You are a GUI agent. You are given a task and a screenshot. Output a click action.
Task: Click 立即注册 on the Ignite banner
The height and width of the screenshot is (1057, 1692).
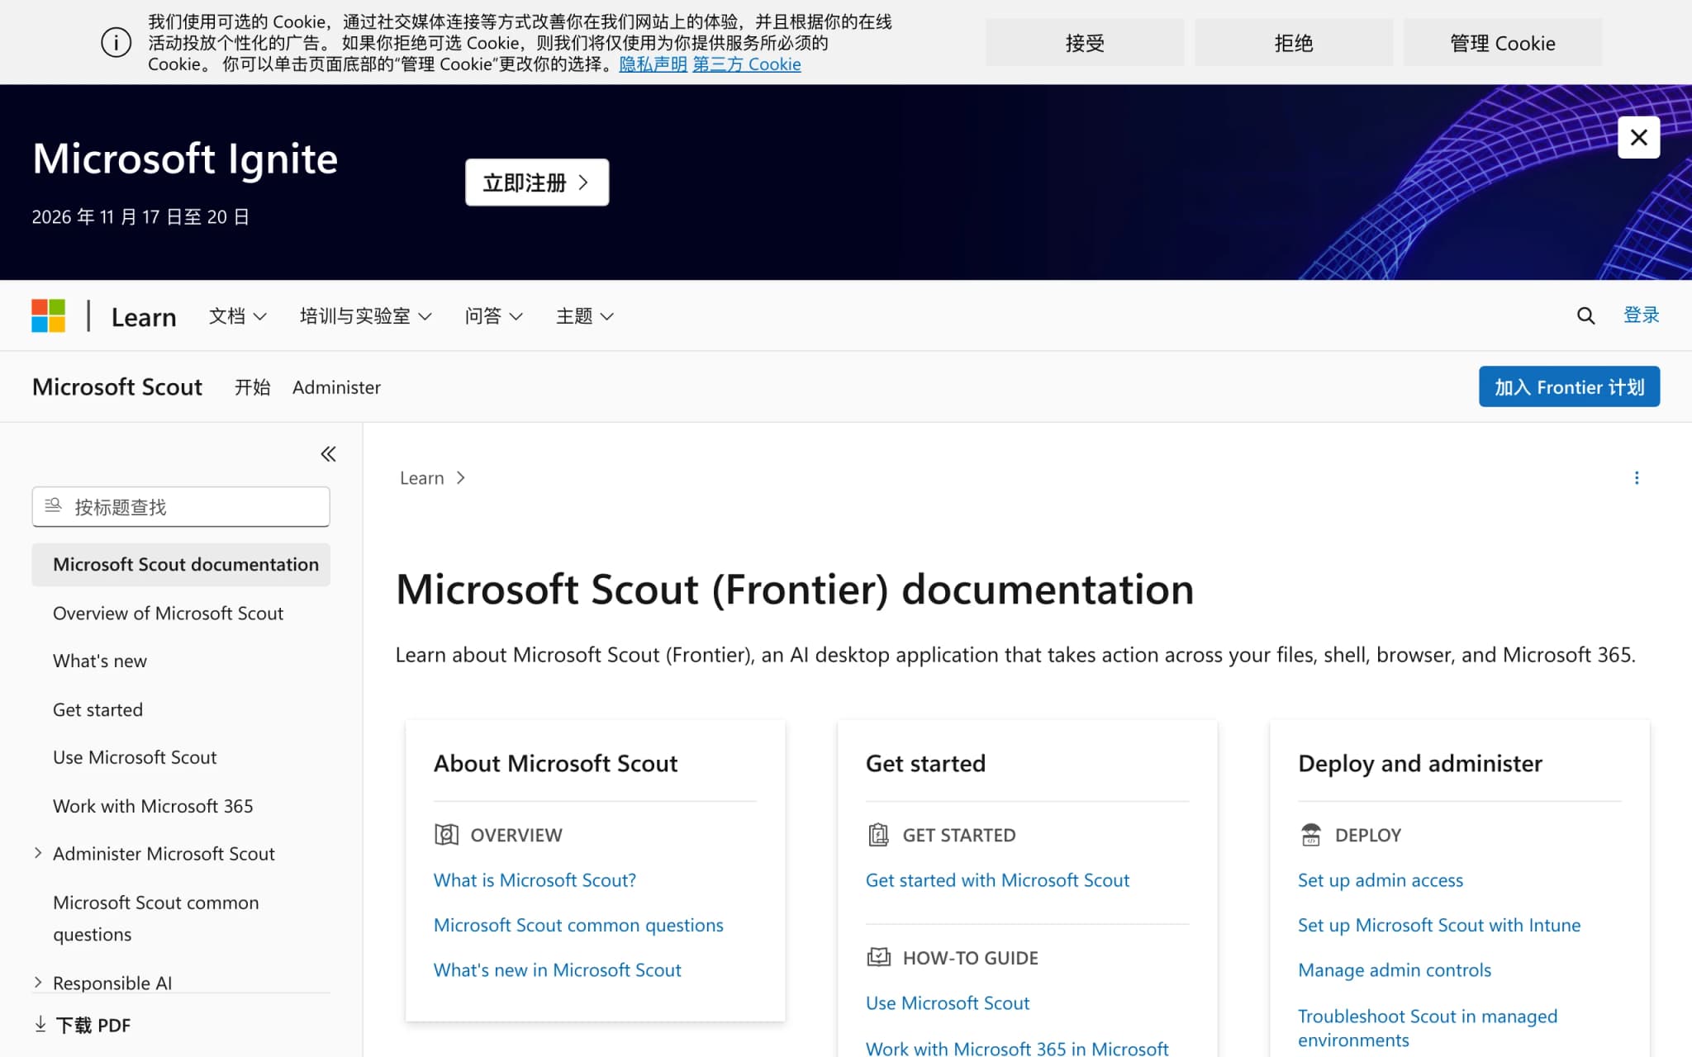(x=537, y=182)
